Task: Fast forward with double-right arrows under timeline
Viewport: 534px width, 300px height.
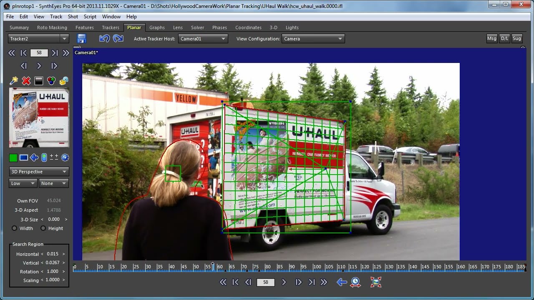Action: tap(324, 282)
